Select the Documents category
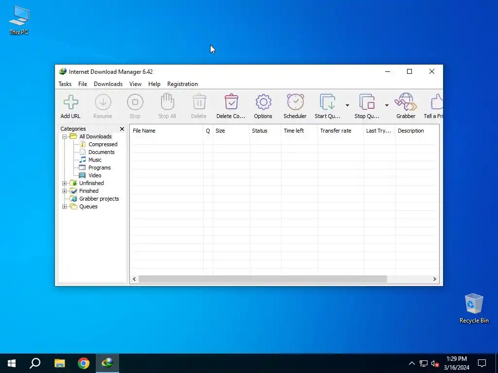The image size is (498, 373). click(101, 152)
